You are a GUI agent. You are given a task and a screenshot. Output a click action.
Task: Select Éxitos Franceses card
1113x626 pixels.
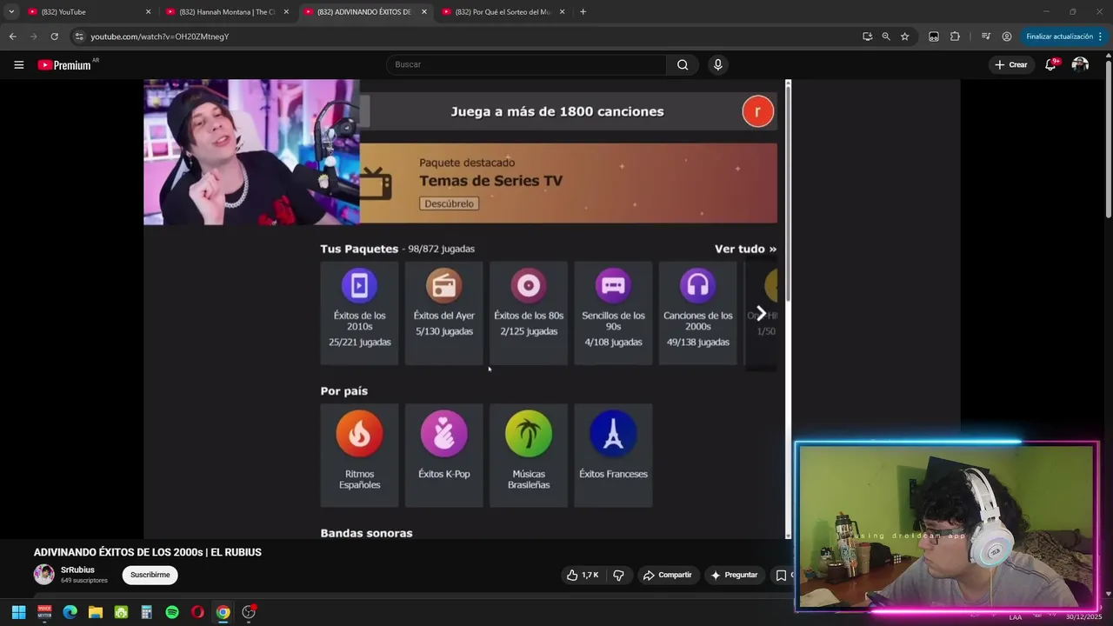(613, 455)
